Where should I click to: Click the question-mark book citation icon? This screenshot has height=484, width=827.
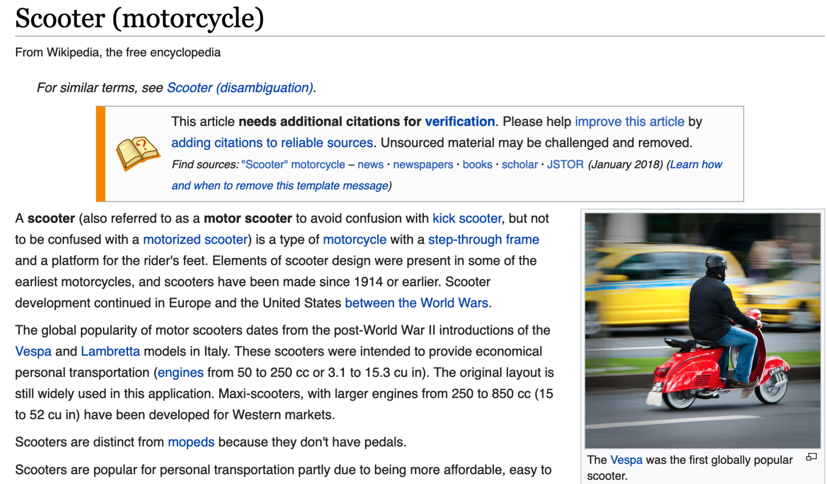click(137, 153)
